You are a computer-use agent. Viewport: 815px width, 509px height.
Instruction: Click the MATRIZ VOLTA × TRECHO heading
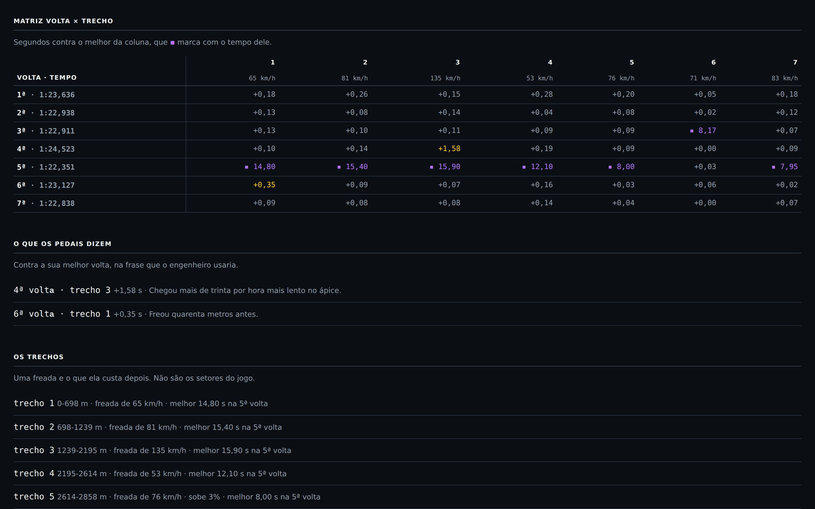point(63,21)
